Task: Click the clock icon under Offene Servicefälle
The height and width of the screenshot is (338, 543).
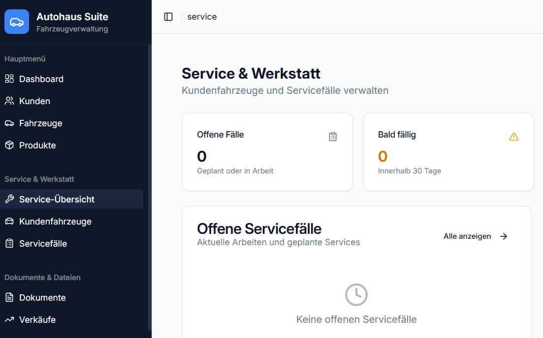Action: coord(356,295)
